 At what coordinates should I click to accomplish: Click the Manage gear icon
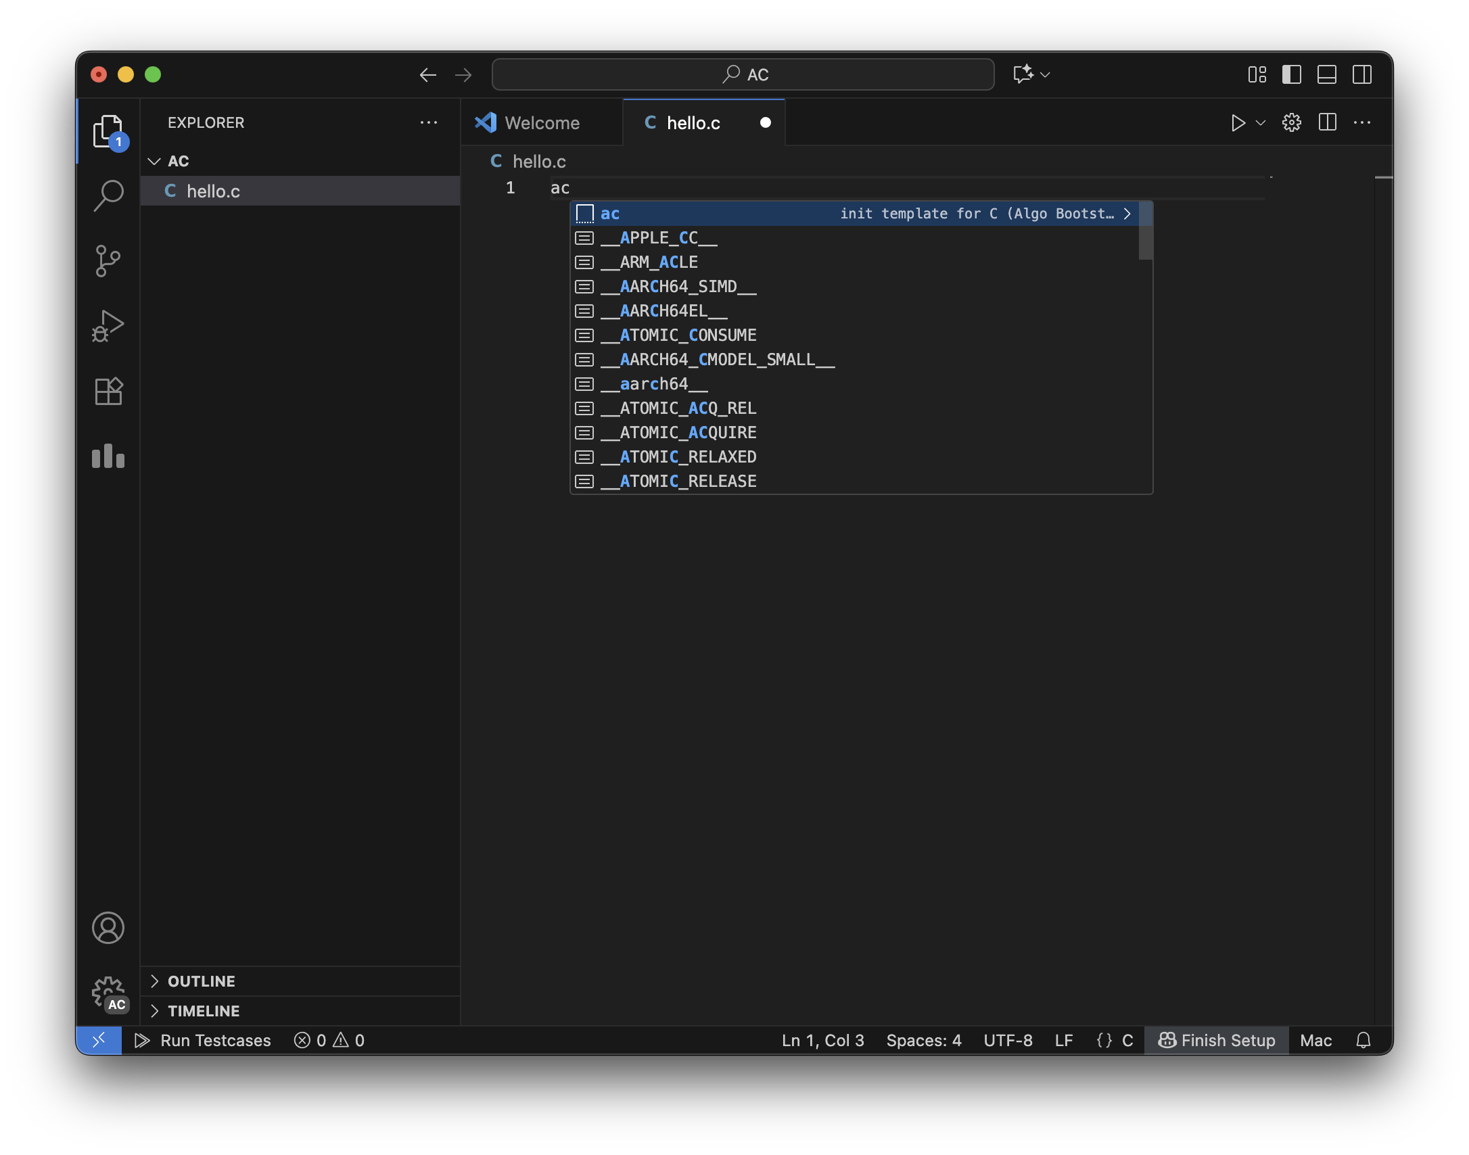click(108, 993)
